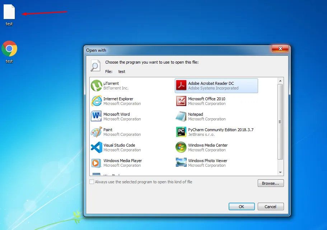Click the Adobe Acrobat Reader DC icon
This screenshot has width=327, height=230.
click(x=181, y=86)
